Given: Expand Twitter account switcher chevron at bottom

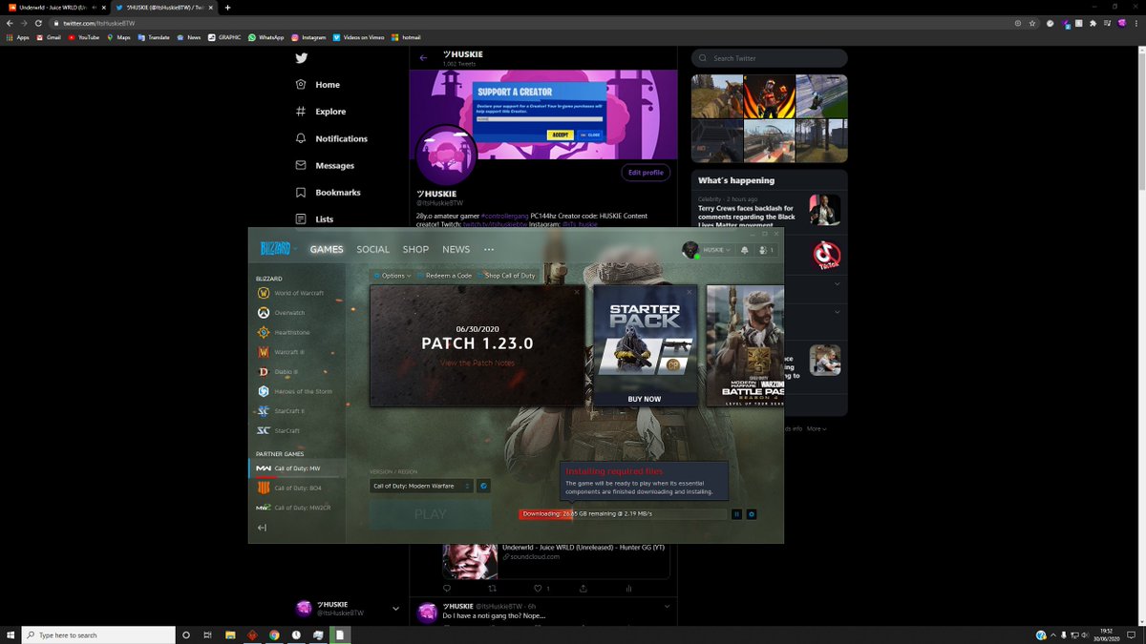Looking at the screenshot, I should pyautogui.click(x=395, y=609).
